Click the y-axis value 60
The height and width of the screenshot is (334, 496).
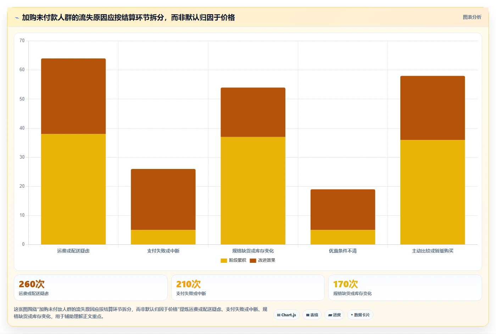click(x=22, y=70)
